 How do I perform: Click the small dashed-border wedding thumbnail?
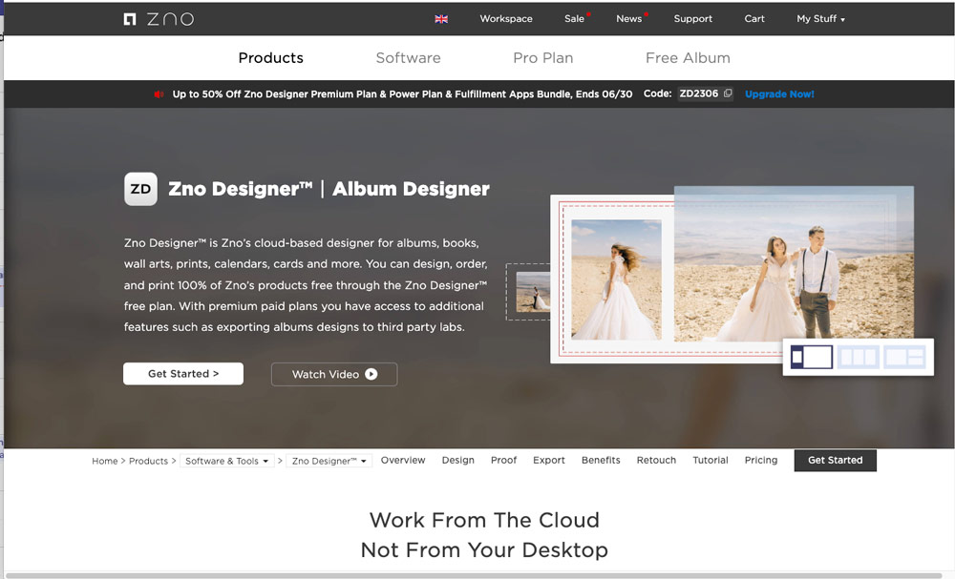[529, 292]
